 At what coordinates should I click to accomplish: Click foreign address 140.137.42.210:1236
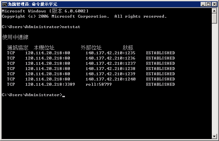tap(110, 58)
